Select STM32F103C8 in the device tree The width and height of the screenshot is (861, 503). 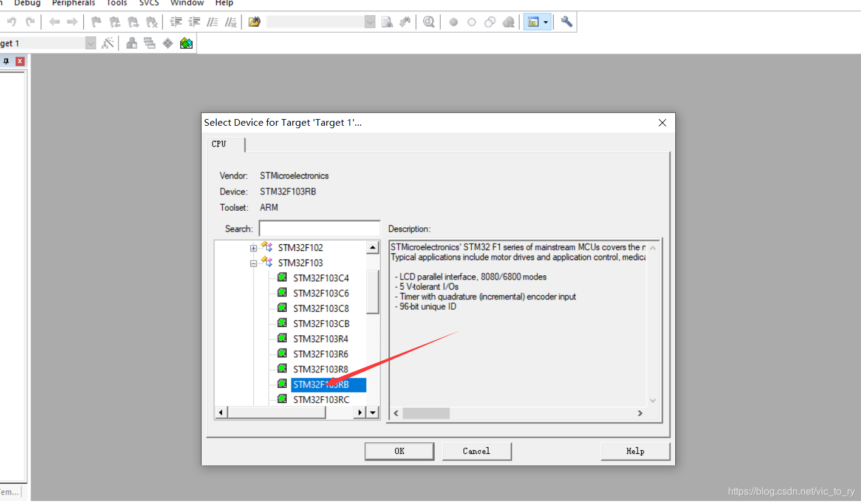point(321,309)
